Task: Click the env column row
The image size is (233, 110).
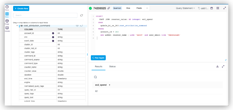Action: click(x=52, y=37)
